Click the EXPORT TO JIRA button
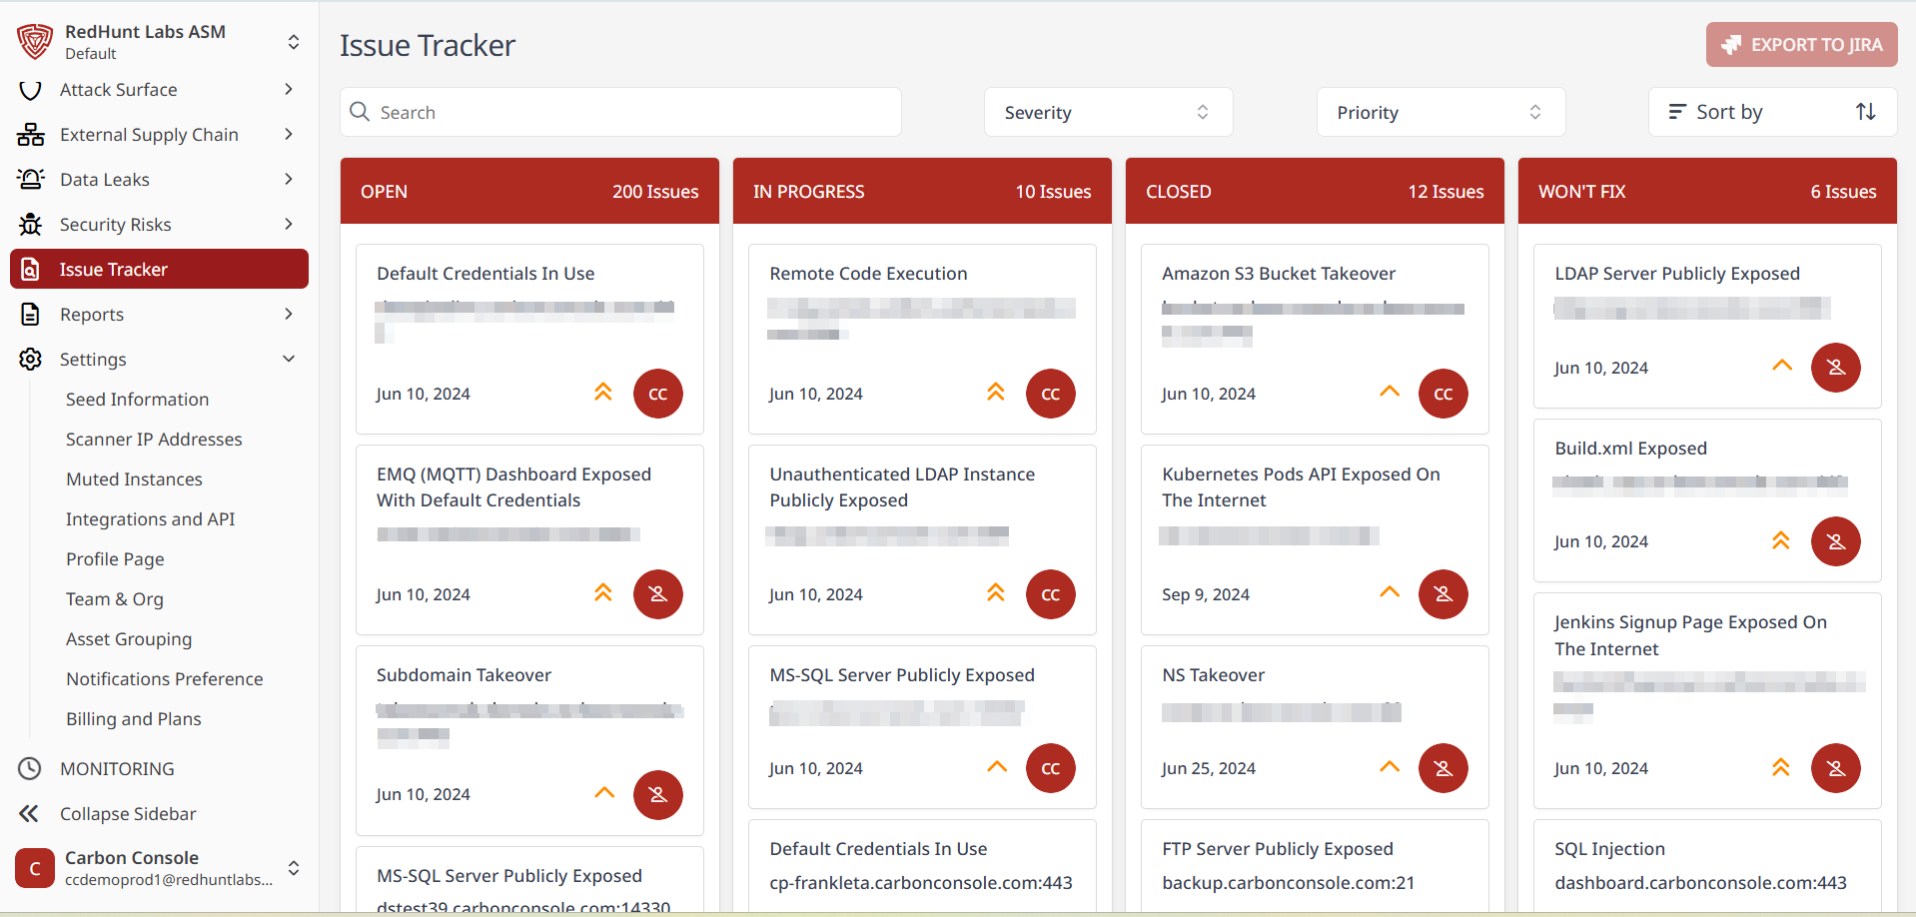 [1801, 45]
